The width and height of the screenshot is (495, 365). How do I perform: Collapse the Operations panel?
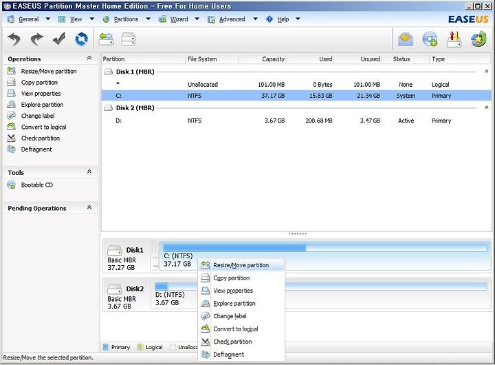(89, 59)
